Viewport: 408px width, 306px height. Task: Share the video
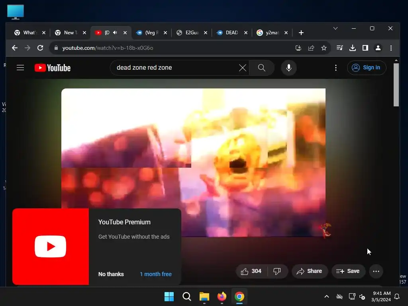[310, 271]
